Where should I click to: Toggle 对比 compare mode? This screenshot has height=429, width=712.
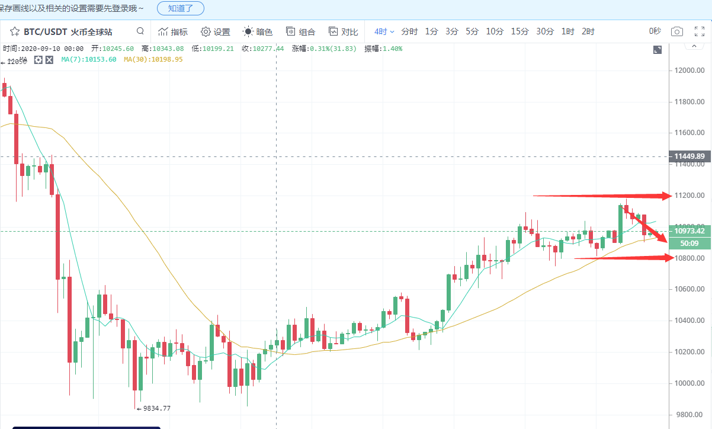pyautogui.click(x=344, y=31)
